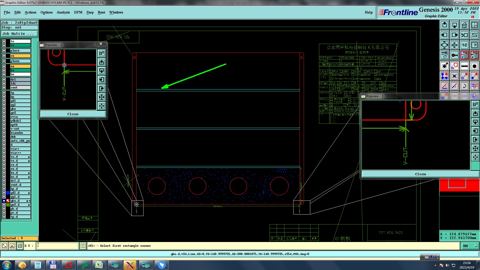The width and height of the screenshot is (480, 270).
Task: Click the wrench graphic options icon
Action: tap(444, 55)
